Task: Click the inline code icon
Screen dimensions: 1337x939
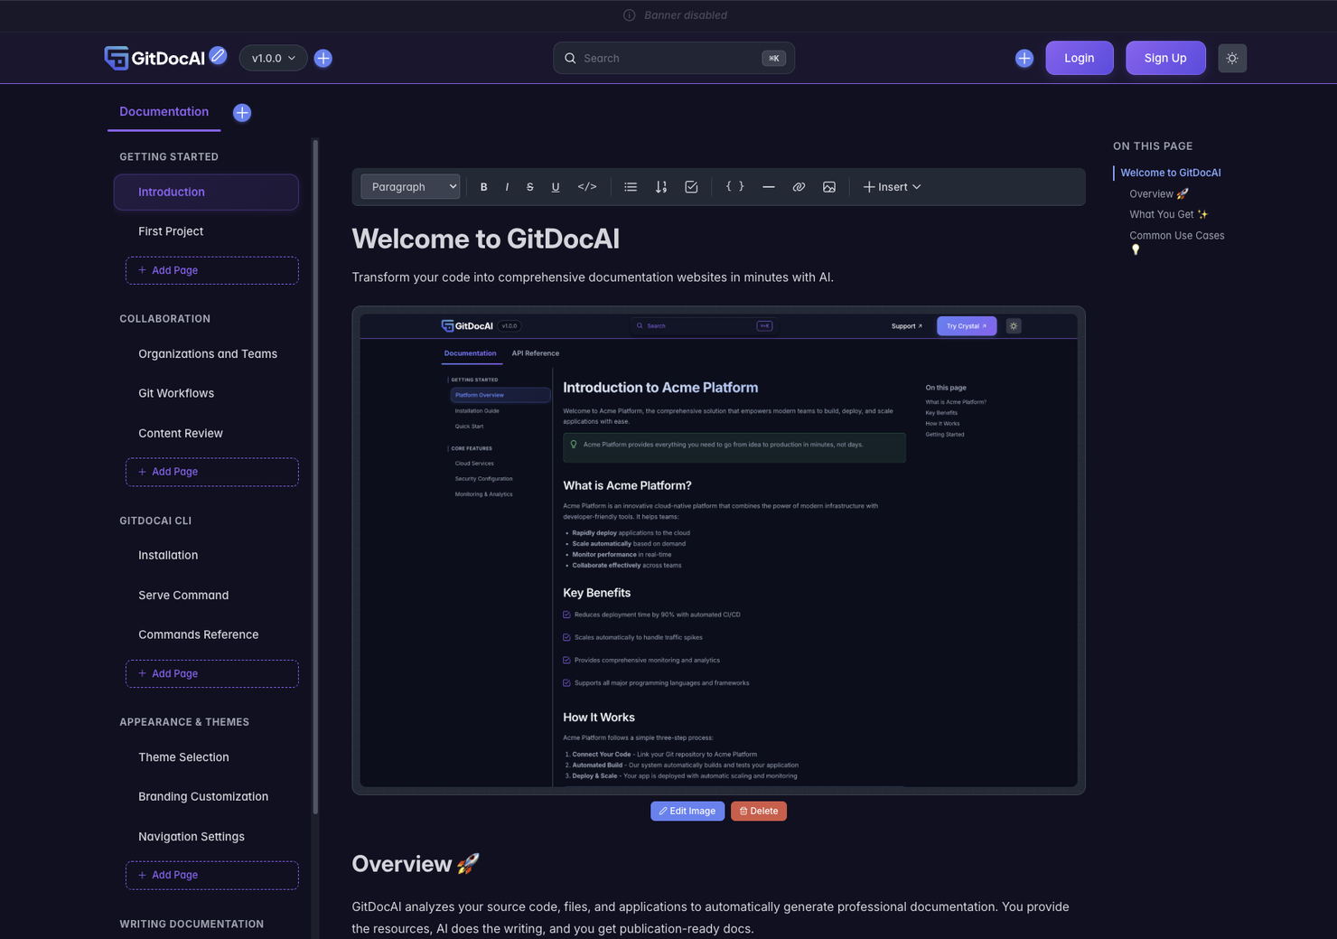Action: pyautogui.click(x=587, y=187)
